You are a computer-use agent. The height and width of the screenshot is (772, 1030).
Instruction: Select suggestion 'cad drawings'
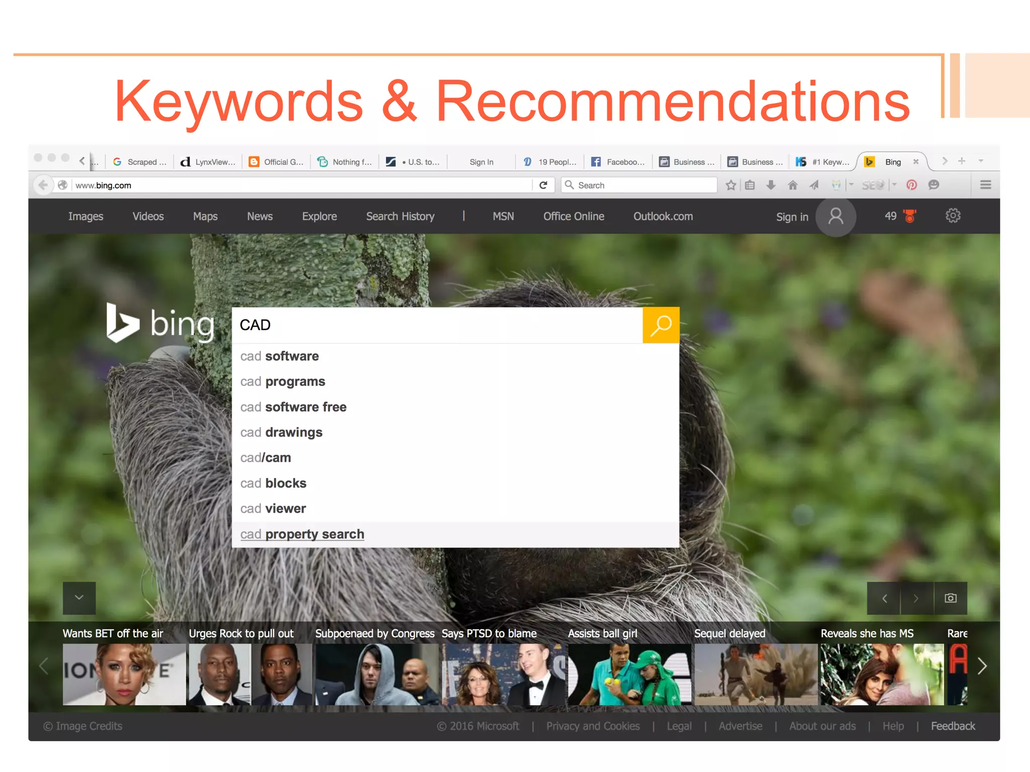click(x=455, y=432)
